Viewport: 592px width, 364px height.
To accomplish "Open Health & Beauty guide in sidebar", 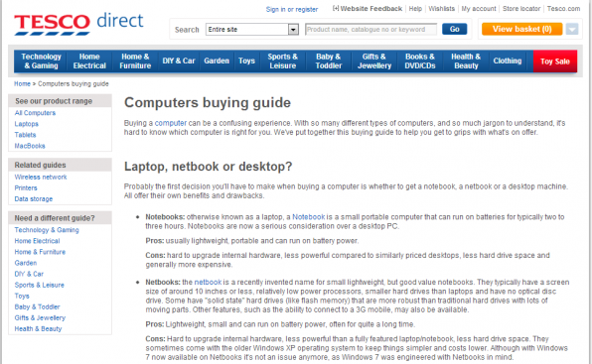I will point(38,328).
